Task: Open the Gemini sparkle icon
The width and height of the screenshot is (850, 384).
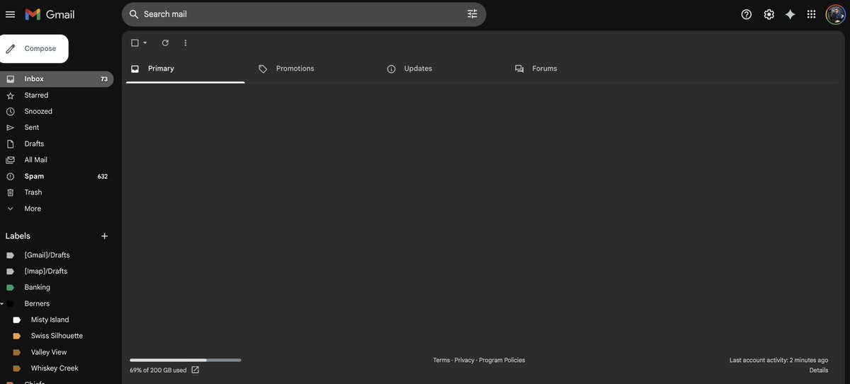Action: 790,14
